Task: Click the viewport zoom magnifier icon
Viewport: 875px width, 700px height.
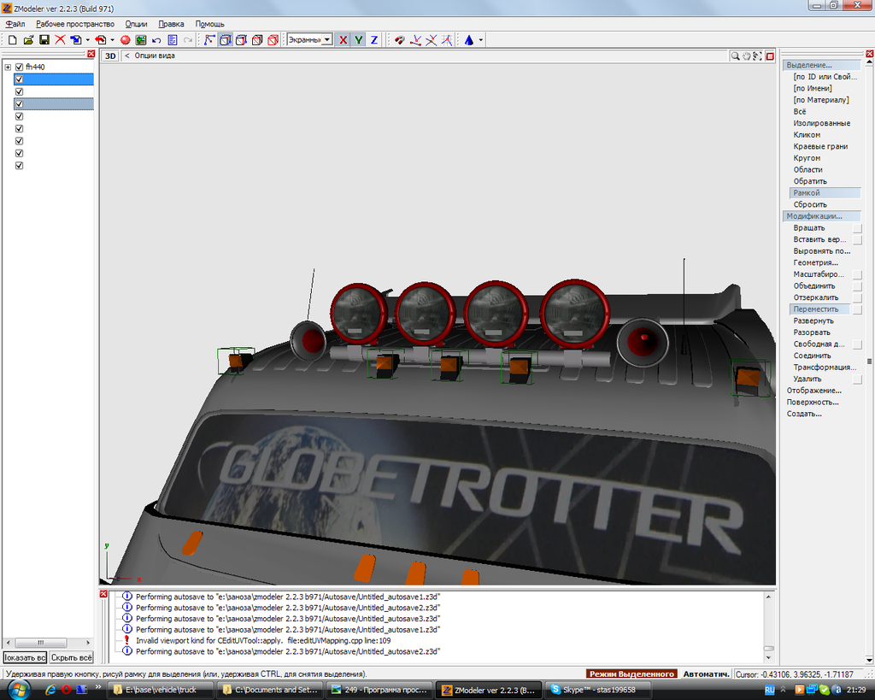Action: [x=735, y=56]
